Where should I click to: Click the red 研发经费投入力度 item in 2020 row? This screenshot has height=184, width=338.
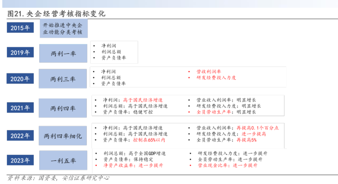click(216, 77)
